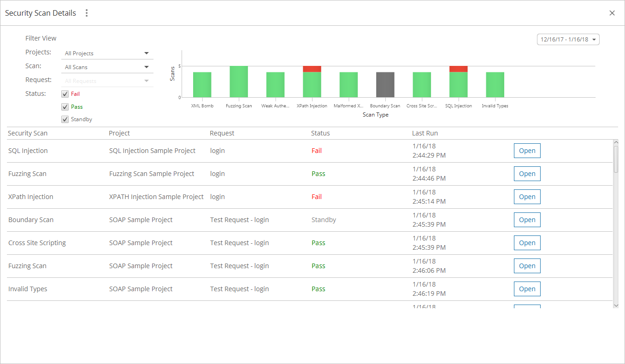The width and height of the screenshot is (625, 364).
Task: Open the first Fuzzing Scan result
Action: pyautogui.click(x=527, y=174)
